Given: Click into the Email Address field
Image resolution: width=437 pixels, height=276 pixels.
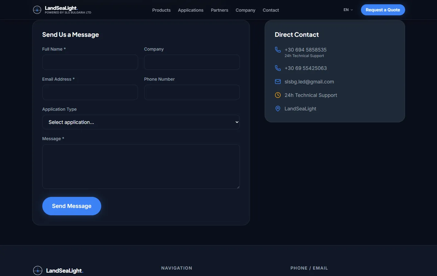Looking at the screenshot, I should click(x=90, y=92).
